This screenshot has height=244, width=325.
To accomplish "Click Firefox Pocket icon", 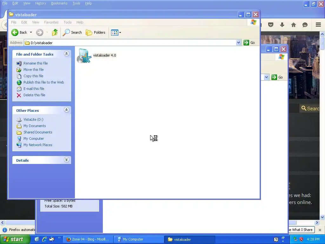I will coord(271,25).
